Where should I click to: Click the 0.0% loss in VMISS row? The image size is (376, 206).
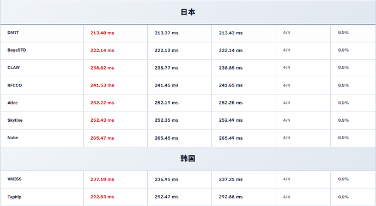click(343, 179)
